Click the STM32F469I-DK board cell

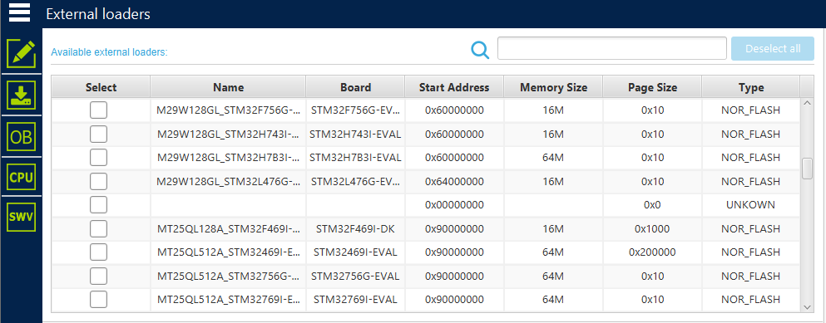click(355, 229)
